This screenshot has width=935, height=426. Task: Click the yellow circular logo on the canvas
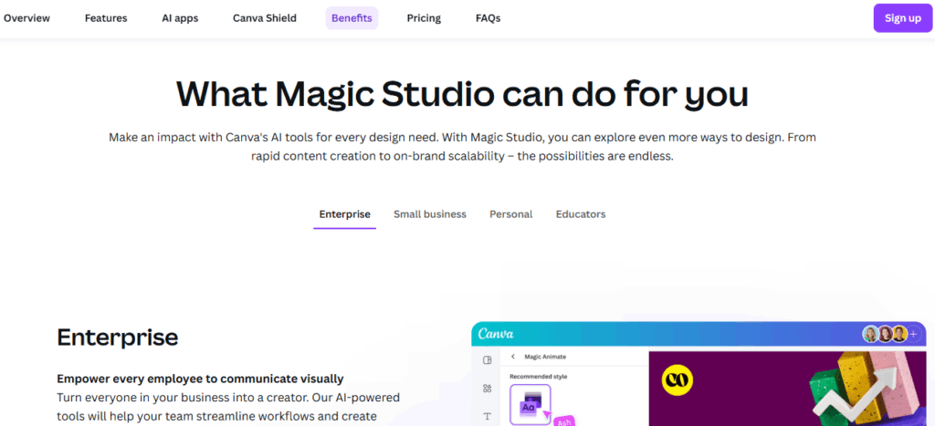tap(678, 380)
